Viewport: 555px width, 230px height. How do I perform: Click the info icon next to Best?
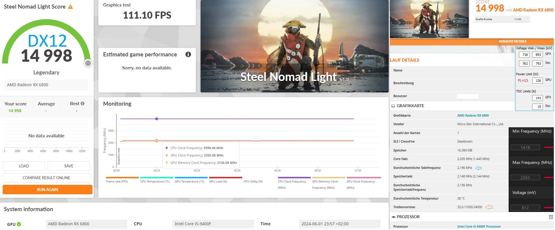(x=82, y=103)
